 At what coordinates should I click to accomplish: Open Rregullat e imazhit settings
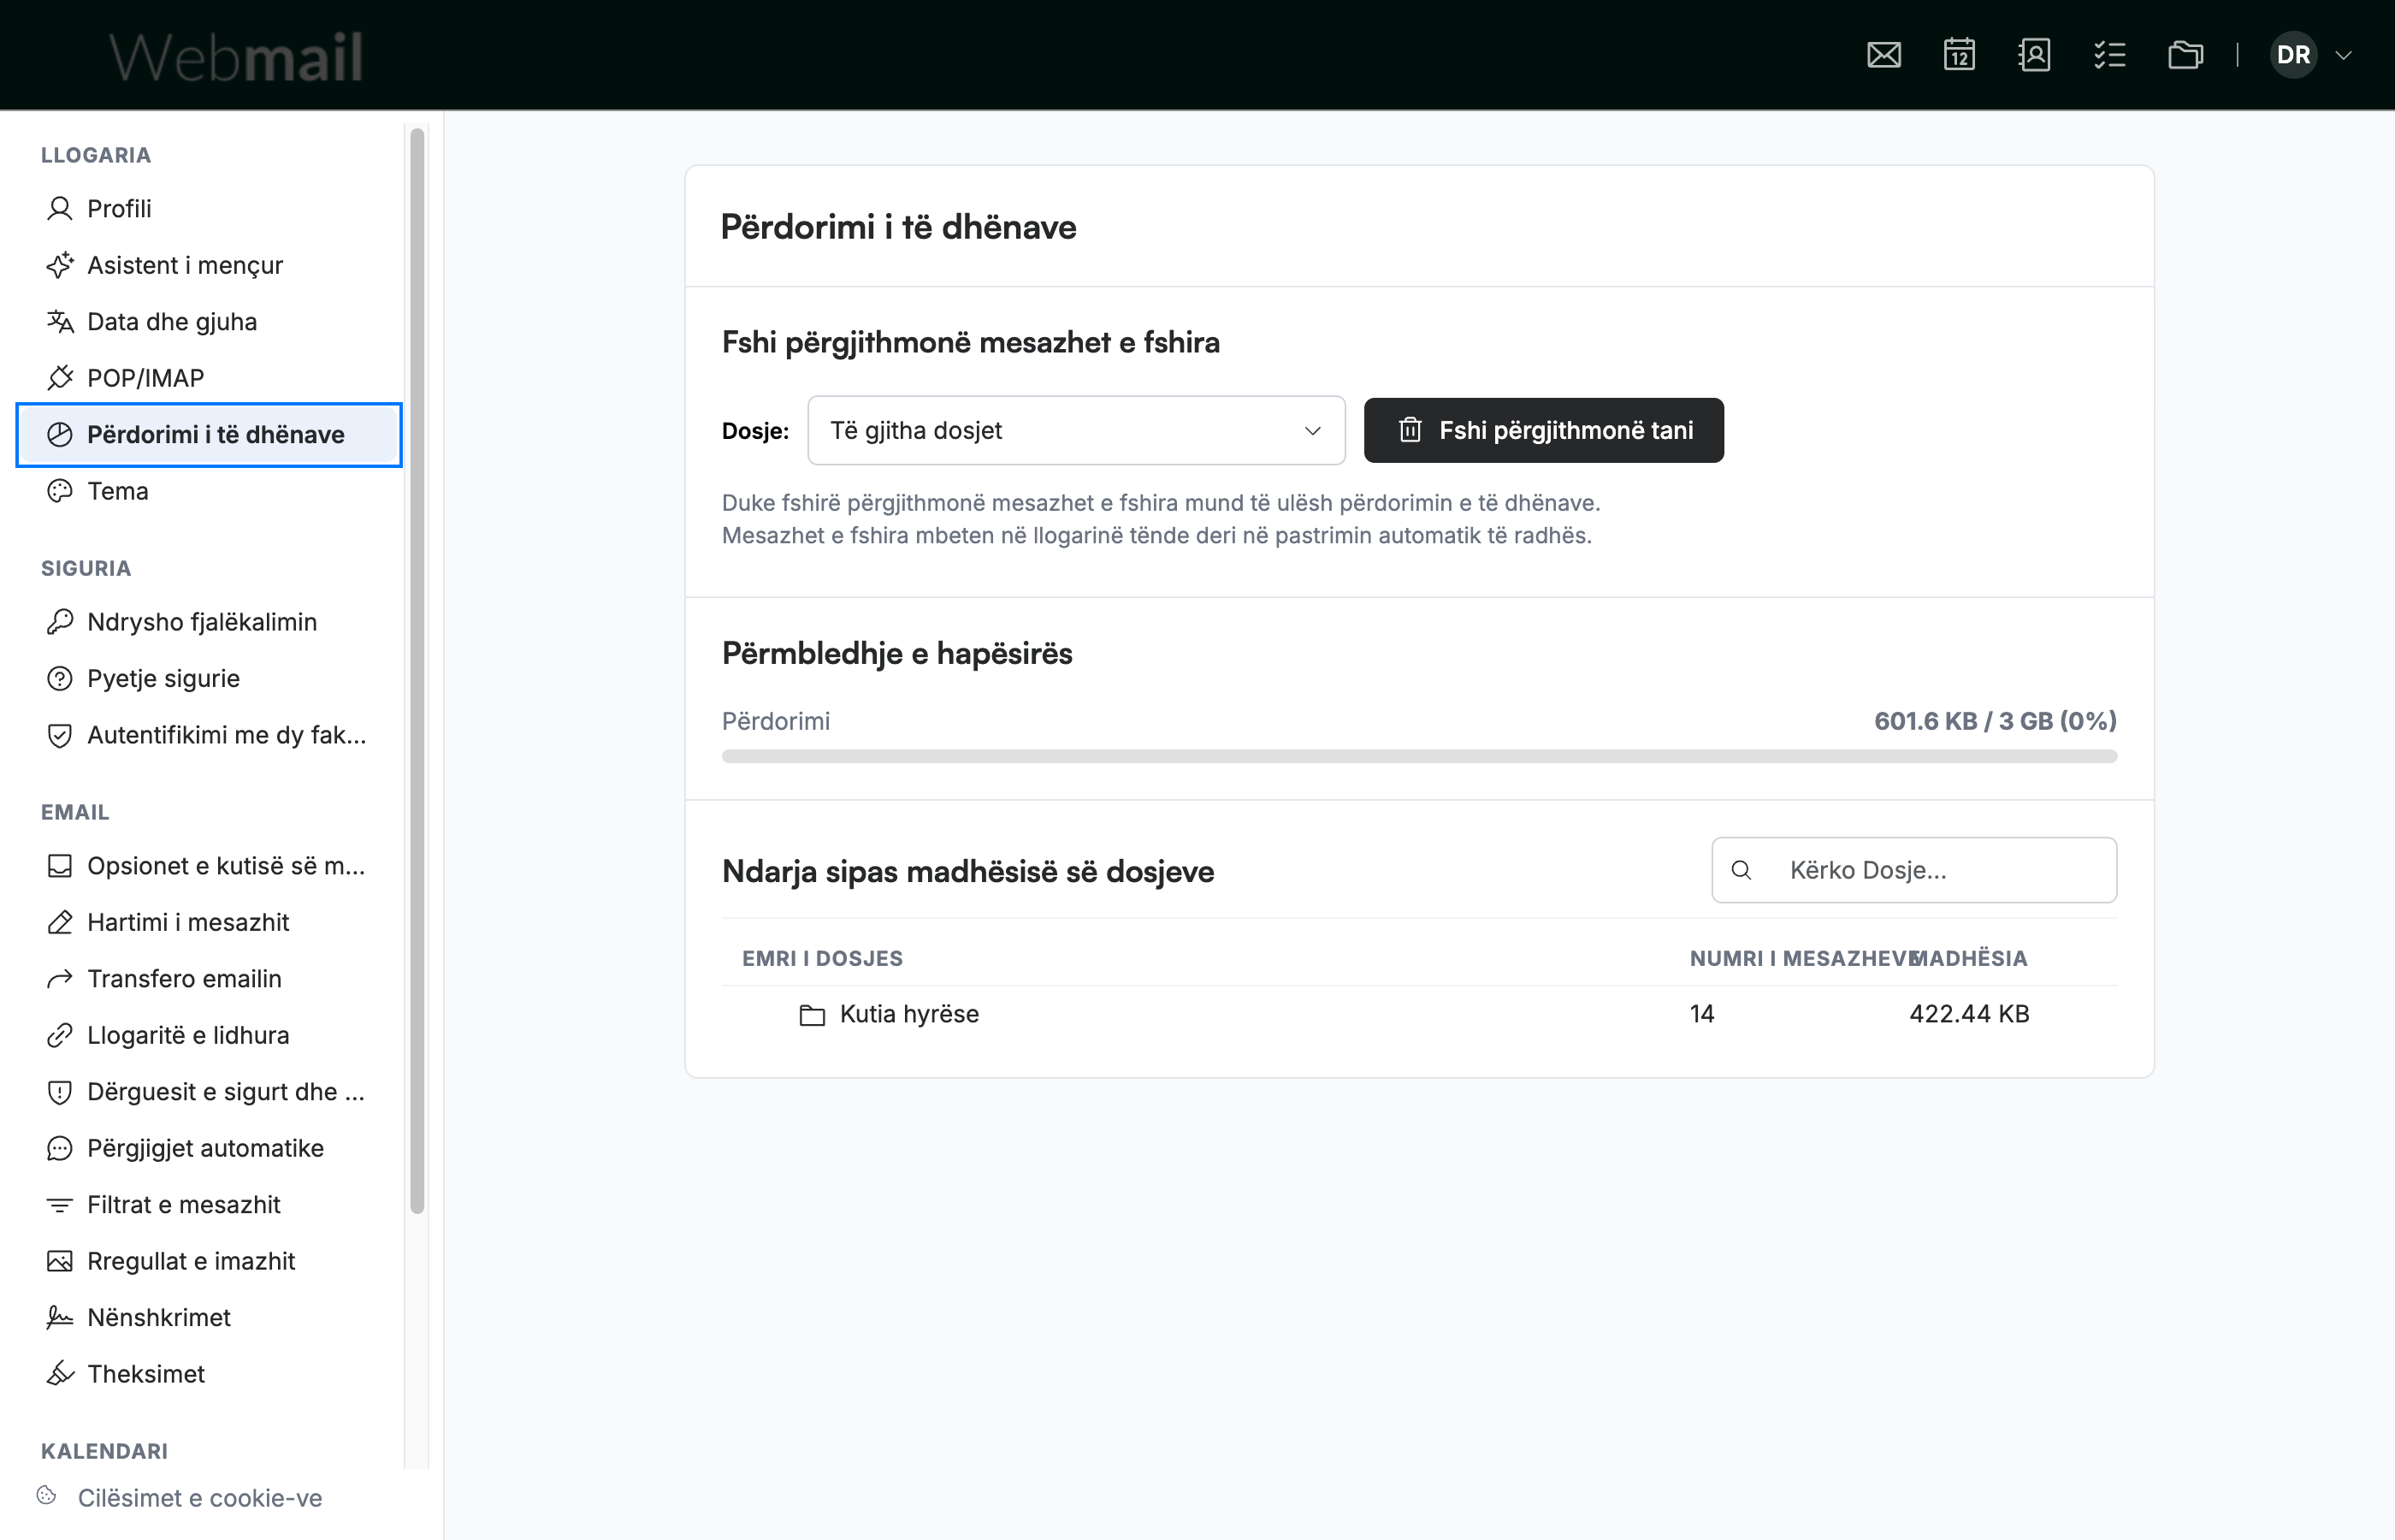(x=209, y=1261)
